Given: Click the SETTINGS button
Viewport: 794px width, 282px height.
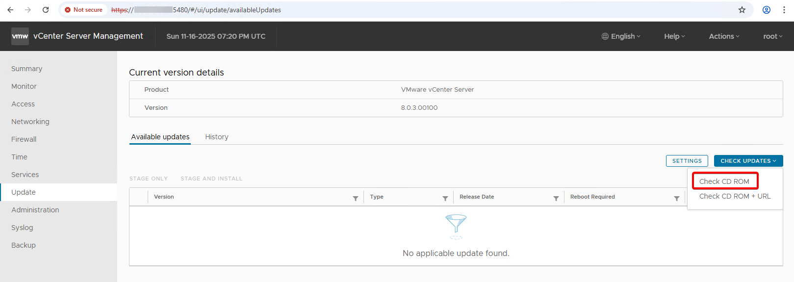Looking at the screenshot, I should point(687,161).
